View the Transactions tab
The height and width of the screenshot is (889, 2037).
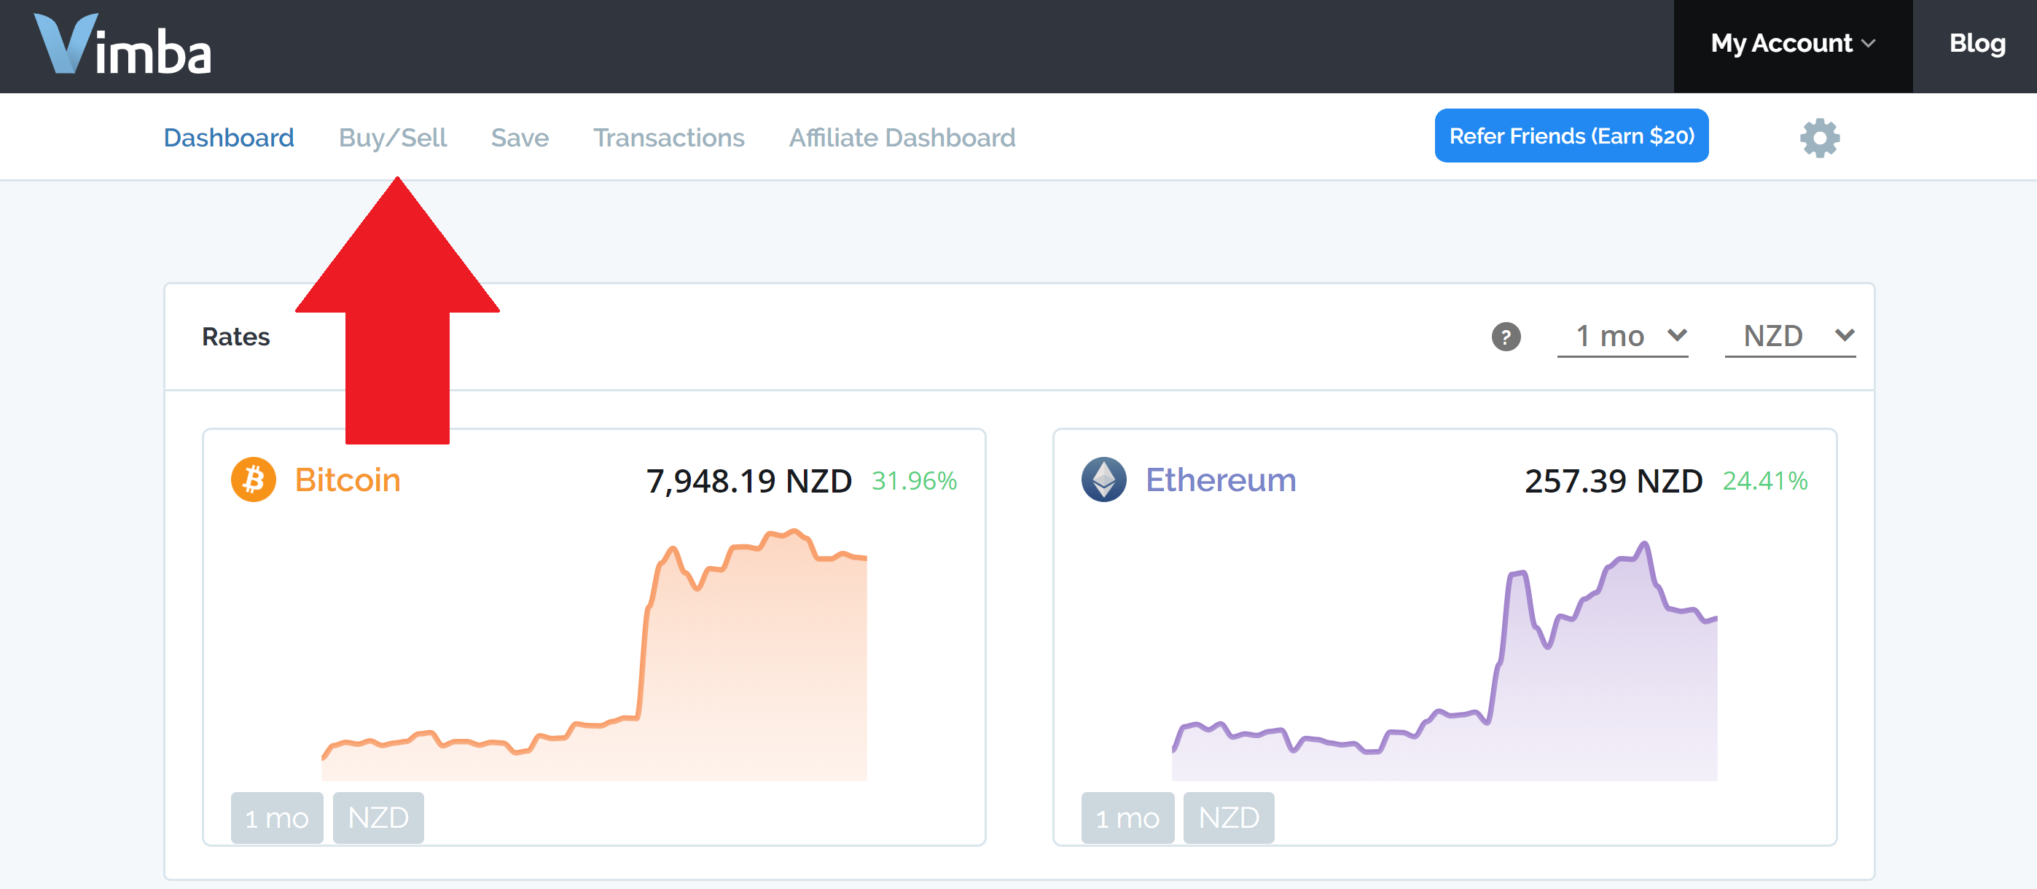(669, 138)
